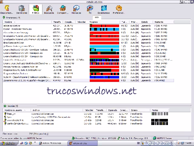This screenshot has height=146, width=194.
Task: Select Steganos Security Suite 5.06 row
Action: click(88, 70)
